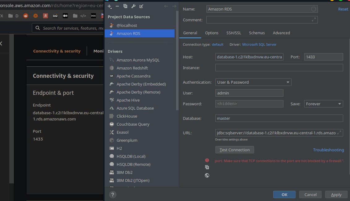Change the Microsoft SQL Server driver link
The image size is (350, 201).
click(259, 44)
